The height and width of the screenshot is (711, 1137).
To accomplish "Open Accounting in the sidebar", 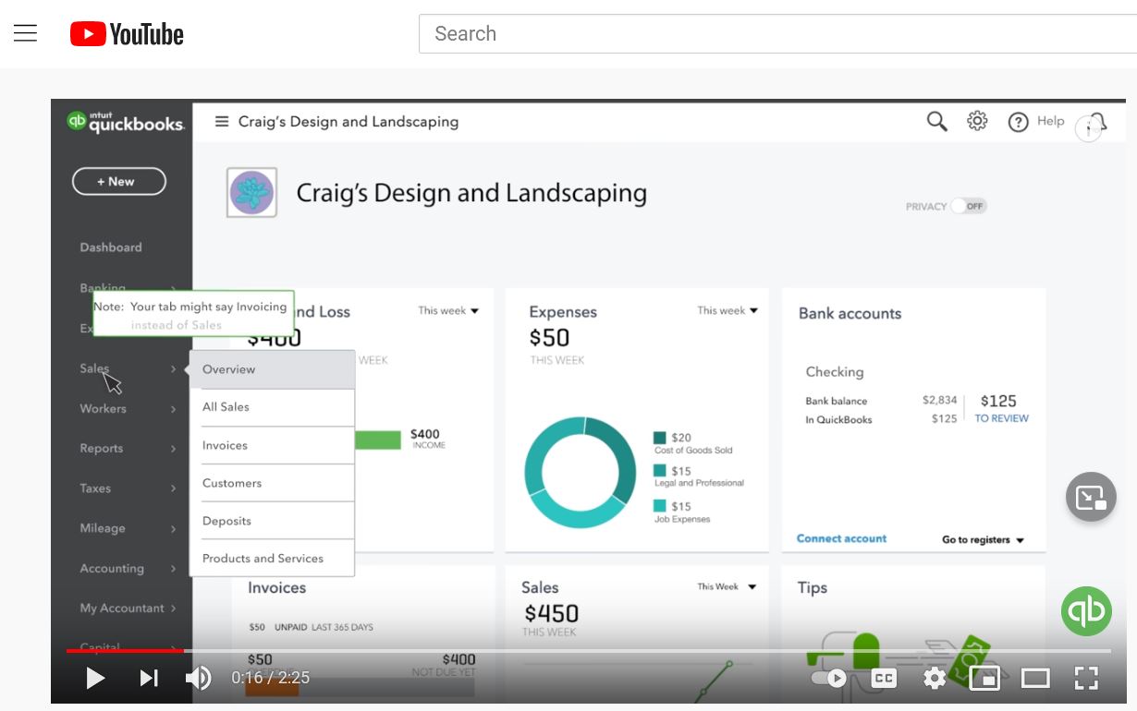I will 112,568.
